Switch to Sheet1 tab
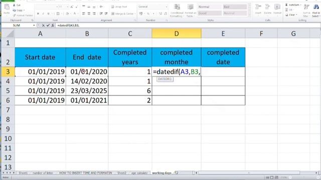 23,173
